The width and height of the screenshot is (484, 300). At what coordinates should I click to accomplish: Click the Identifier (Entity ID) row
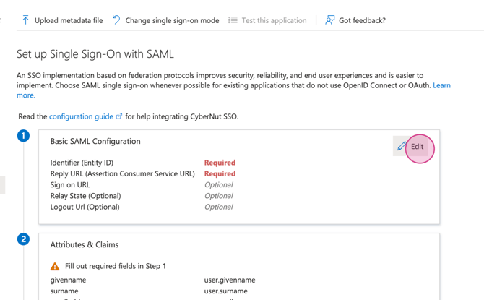point(82,163)
